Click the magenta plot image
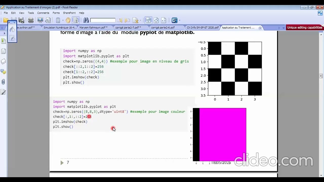The width and height of the screenshot is (324, 182). (x=219, y=134)
